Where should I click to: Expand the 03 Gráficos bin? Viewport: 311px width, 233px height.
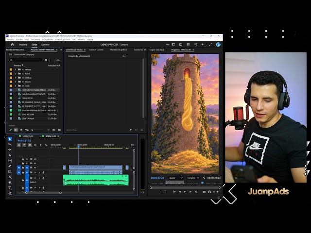point(16,78)
